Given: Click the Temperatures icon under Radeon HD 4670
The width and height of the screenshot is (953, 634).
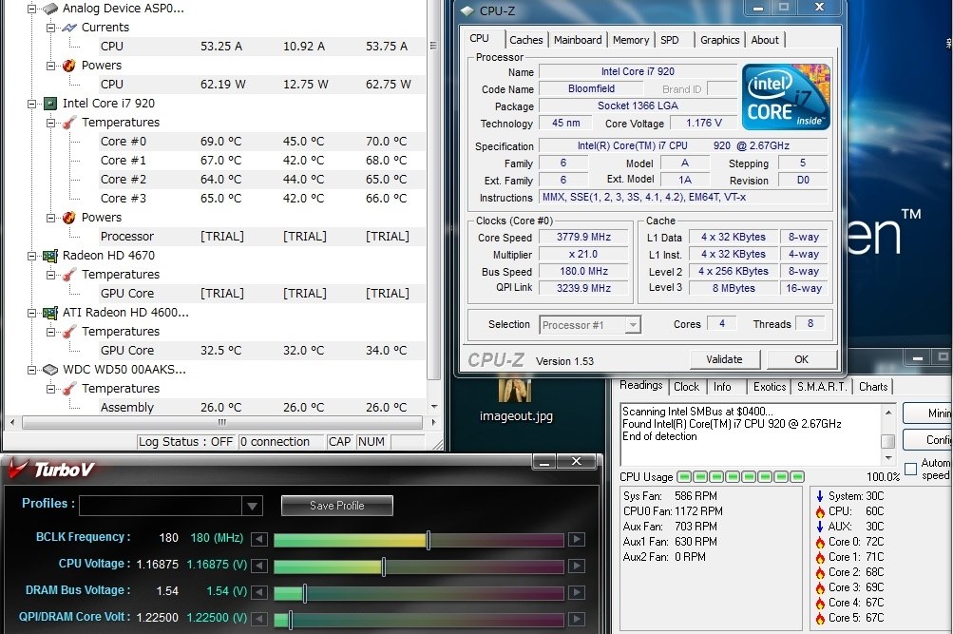Looking at the screenshot, I should (x=69, y=274).
